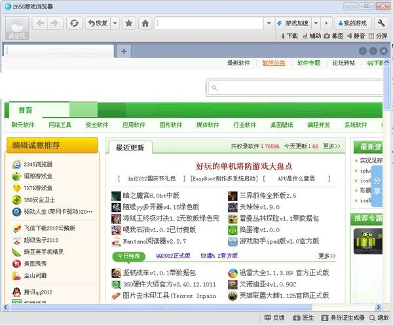393x325 pixels.
Task: Open the 聊天软件 category
Action: [23, 125]
